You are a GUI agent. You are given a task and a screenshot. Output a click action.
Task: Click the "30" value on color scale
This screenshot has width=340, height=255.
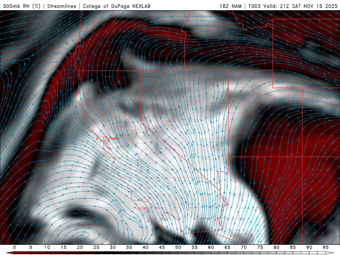[x=113, y=247]
